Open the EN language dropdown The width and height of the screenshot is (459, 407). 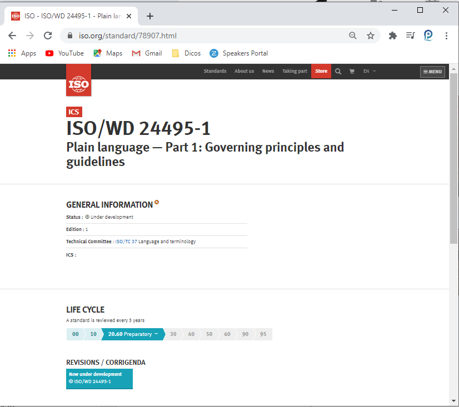coord(370,71)
